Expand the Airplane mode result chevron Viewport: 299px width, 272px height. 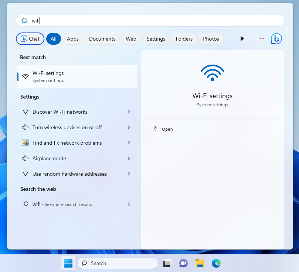click(129, 158)
